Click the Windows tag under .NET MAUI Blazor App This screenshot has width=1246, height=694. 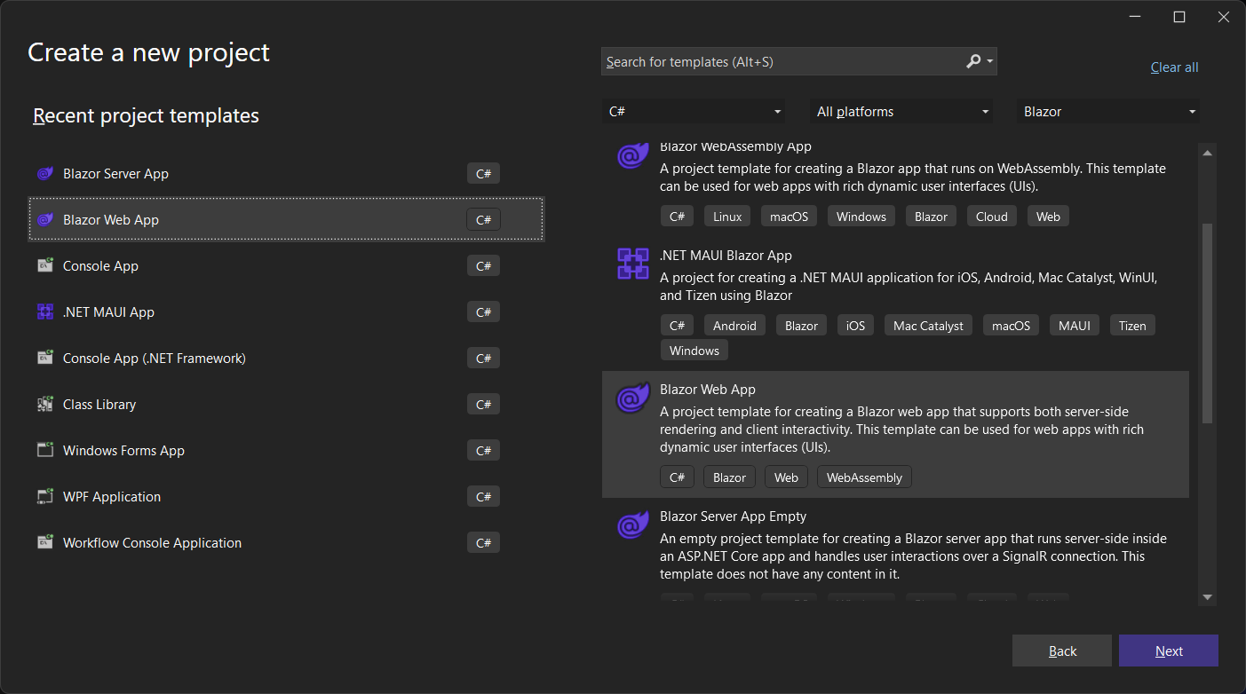click(x=694, y=351)
